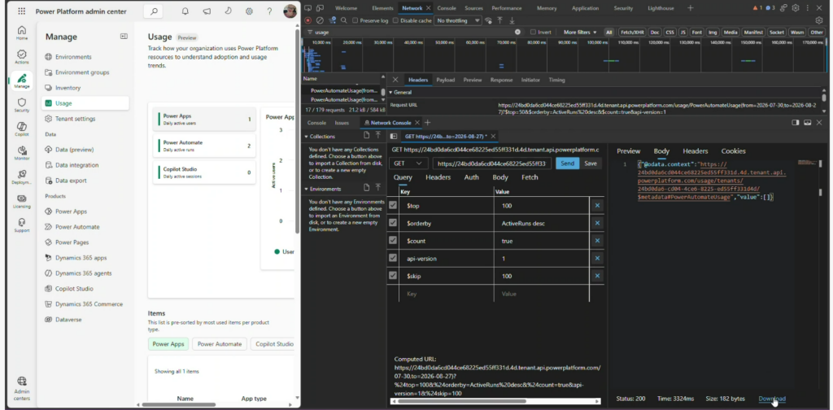
Task: Open Copilot in the left rail
Action: coord(22,129)
